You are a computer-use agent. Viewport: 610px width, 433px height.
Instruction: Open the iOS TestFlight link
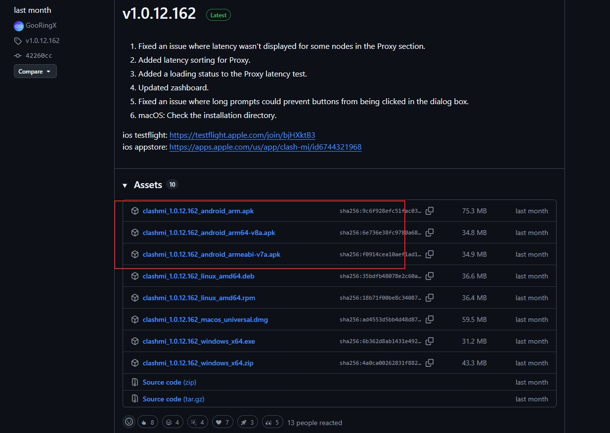[x=242, y=135]
